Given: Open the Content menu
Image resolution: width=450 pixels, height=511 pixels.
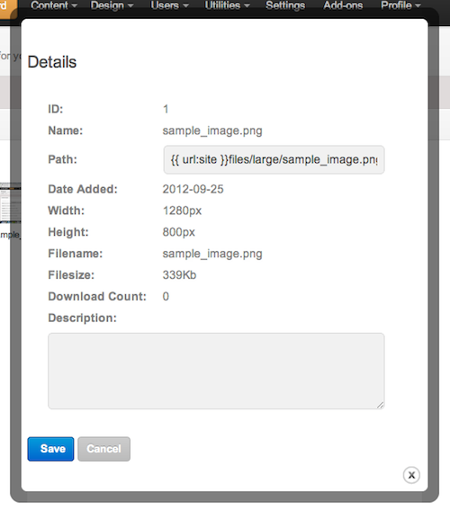Looking at the screenshot, I should 54,5.
